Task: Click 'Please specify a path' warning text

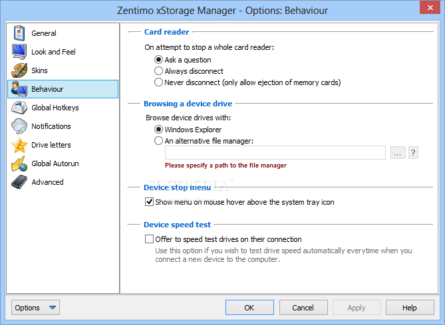Action: click(x=225, y=165)
